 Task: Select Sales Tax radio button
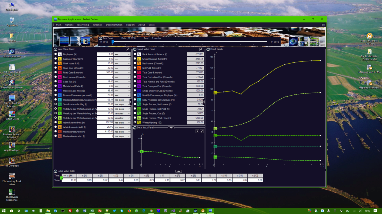[x=56, y=81]
